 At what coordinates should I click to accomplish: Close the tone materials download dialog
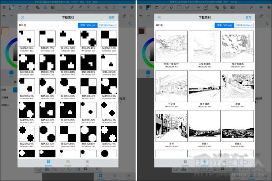[23, 17]
